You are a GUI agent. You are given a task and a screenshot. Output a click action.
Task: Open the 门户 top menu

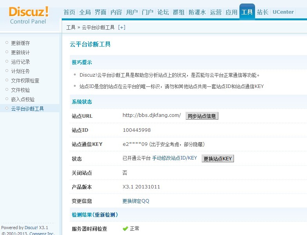[x=147, y=12]
